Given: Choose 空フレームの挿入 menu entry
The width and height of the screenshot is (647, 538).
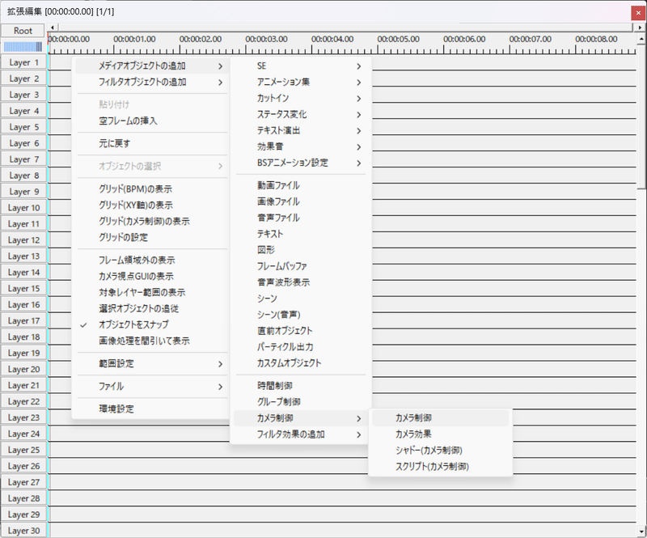Looking at the screenshot, I should point(151,121).
